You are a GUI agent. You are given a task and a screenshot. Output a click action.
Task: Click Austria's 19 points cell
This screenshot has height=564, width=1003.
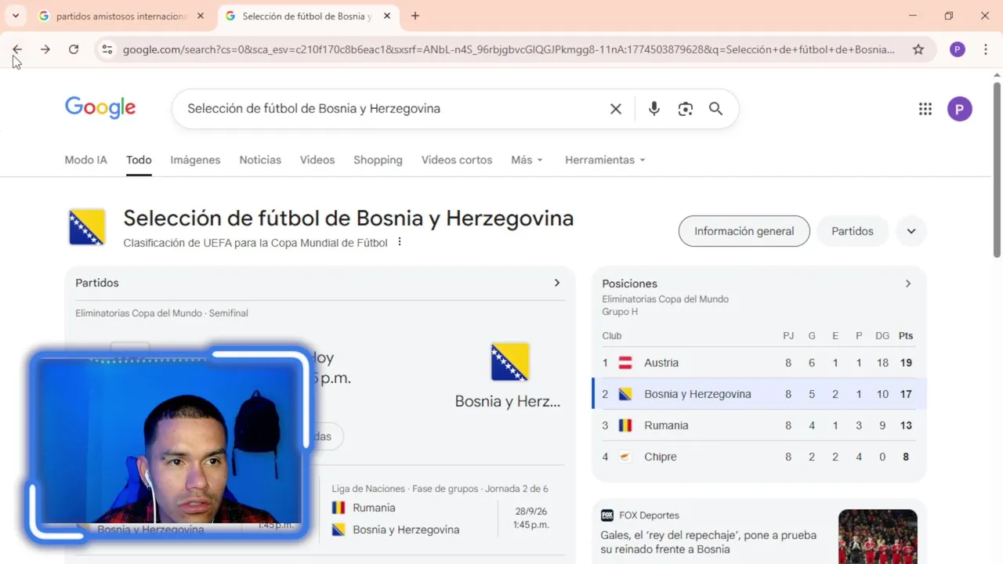coord(906,363)
